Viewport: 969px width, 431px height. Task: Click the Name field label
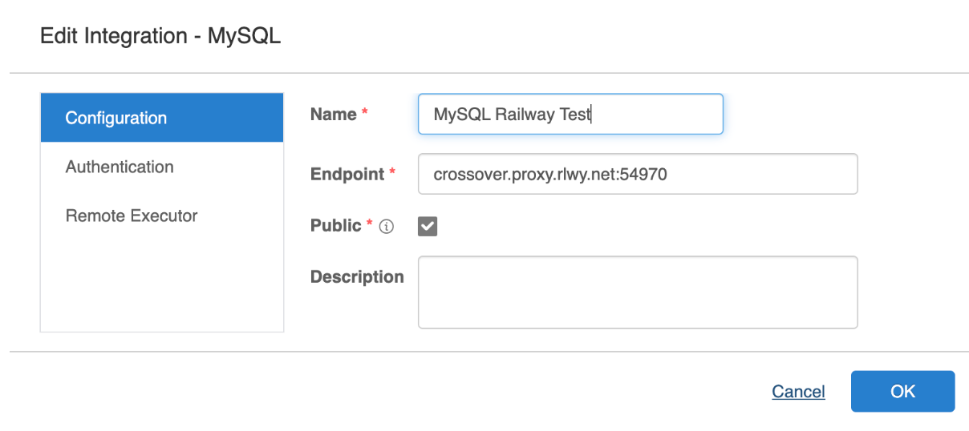(333, 115)
